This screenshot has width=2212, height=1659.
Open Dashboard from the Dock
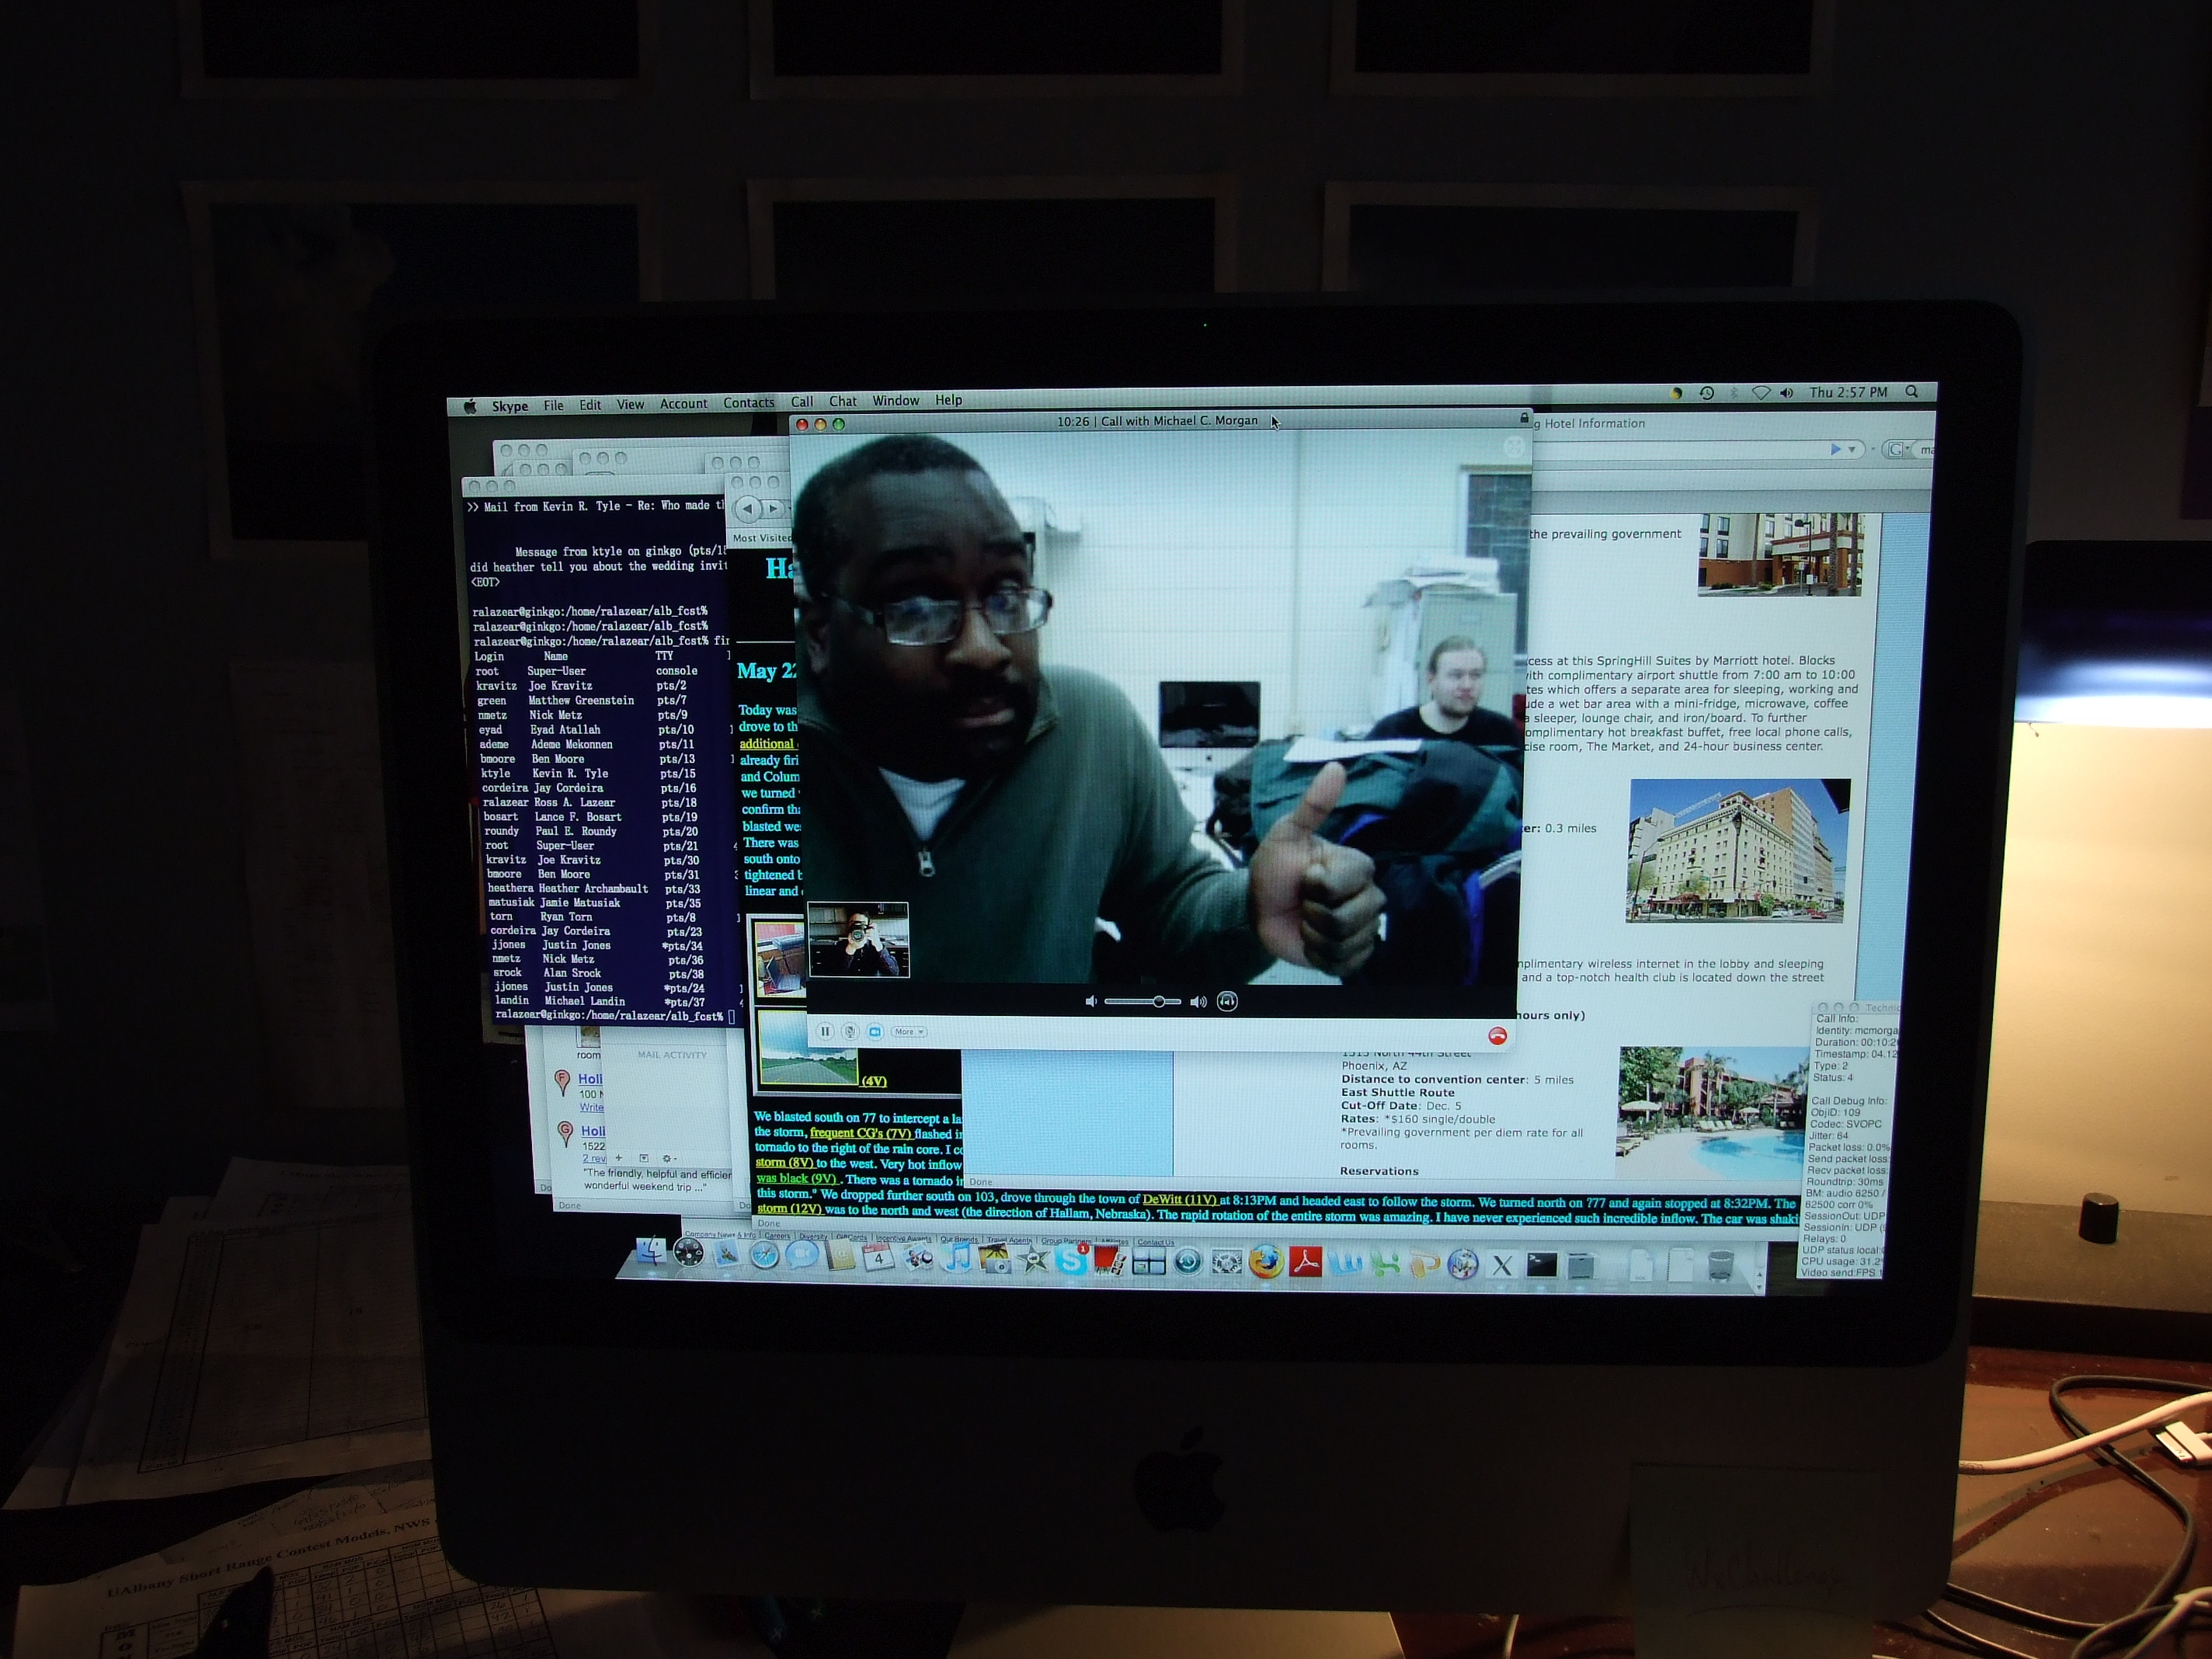click(688, 1253)
